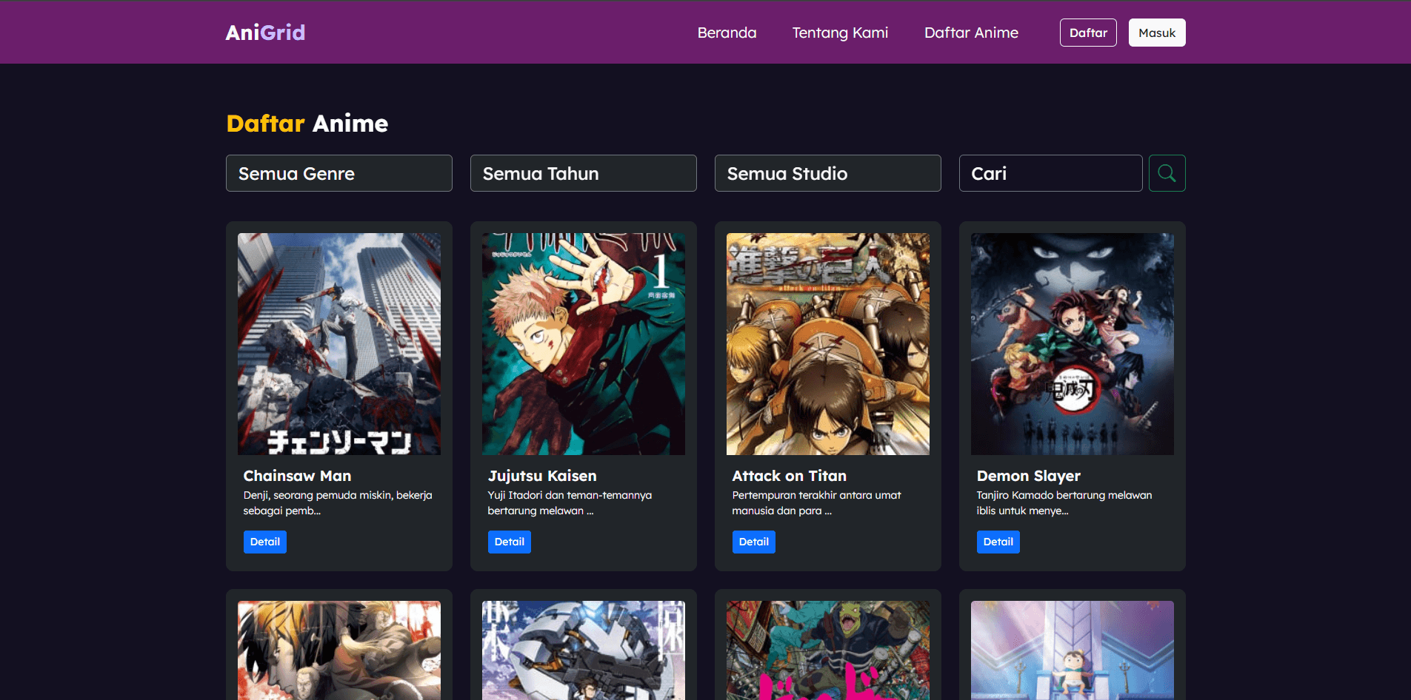Screen dimensions: 1411x700
Task: Click the throne-room poster below Demon Slayer
Action: [x=1073, y=650]
